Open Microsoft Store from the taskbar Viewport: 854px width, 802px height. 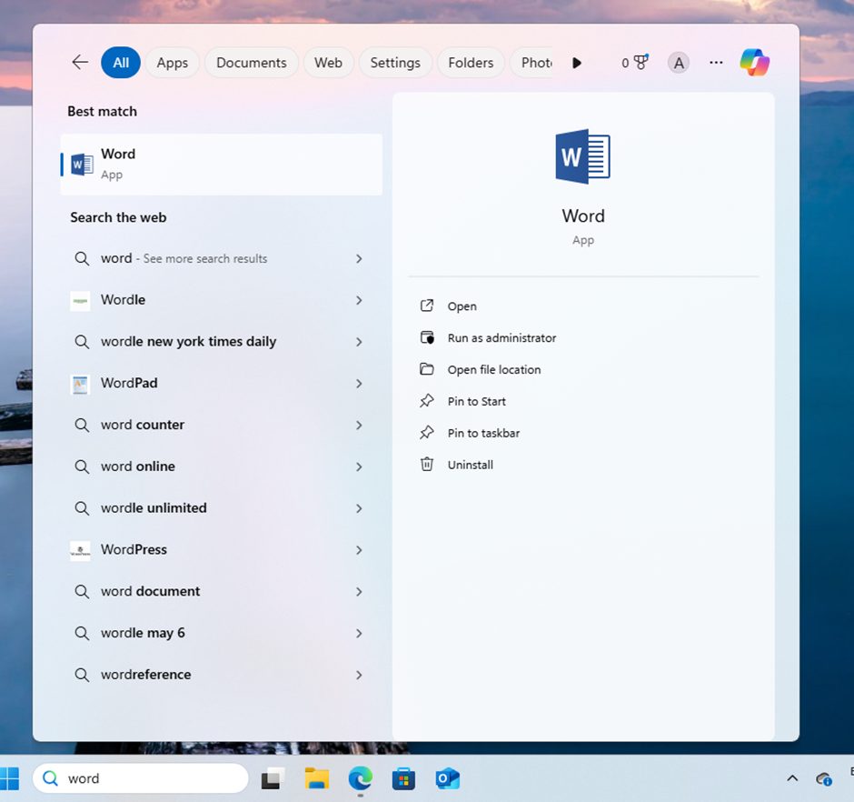point(403,778)
